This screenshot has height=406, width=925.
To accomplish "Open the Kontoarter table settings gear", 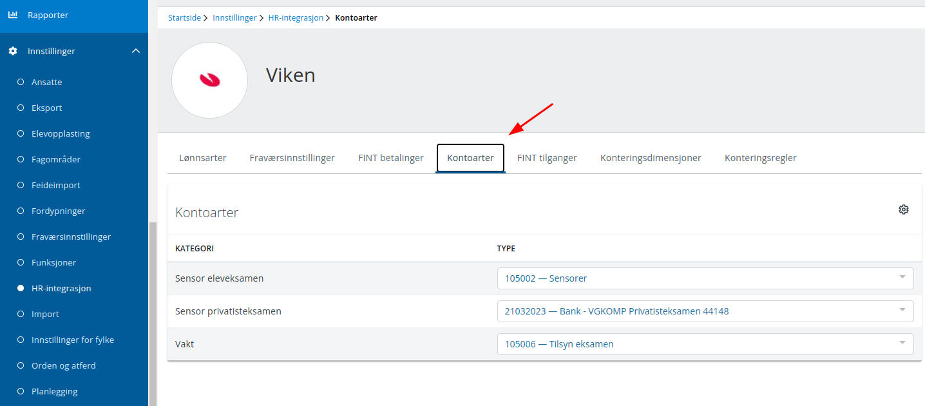I will pos(904,209).
